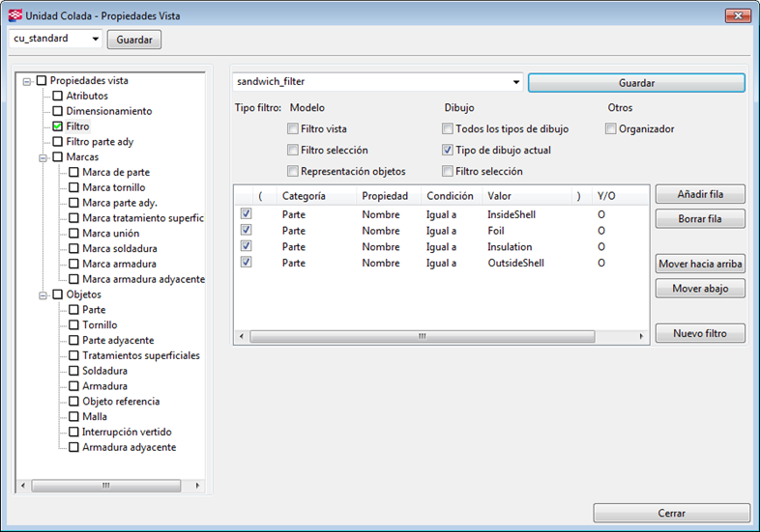Image resolution: width=760 pixels, height=532 pixels.
Task: Select Marca soldadura tree item
Action: [x=118, y=249]
